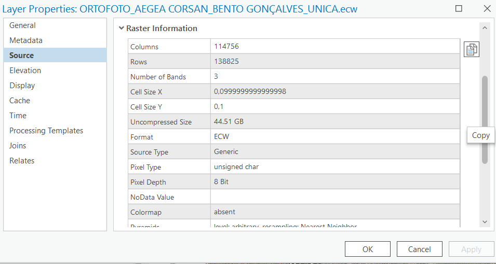Select the Time tab
Viewport: 496px width, 264px height.
point(18,116)
